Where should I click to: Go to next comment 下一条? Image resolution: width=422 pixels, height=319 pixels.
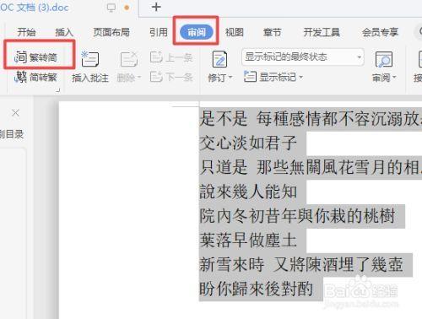[171, 77]
